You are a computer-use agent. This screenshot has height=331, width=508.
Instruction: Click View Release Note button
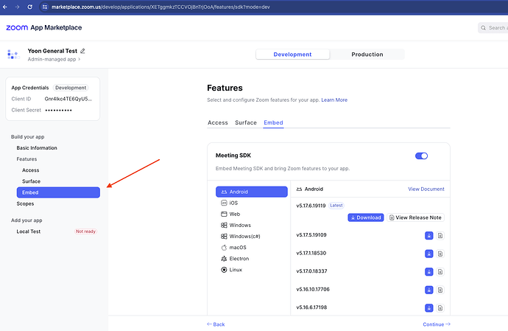point(415,217)
